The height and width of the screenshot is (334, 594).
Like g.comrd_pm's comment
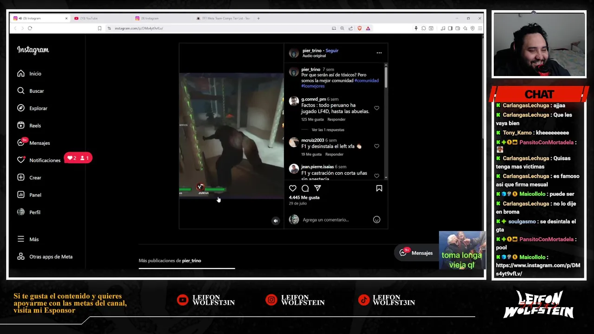pos(377,108)
